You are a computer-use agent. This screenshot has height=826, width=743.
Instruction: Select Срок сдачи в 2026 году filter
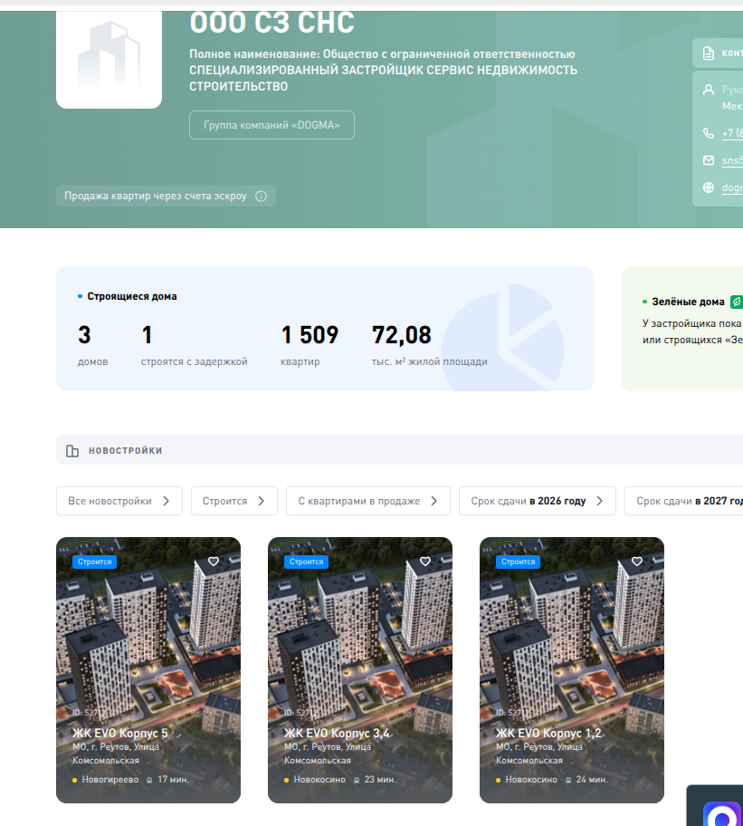coord(537,501)
